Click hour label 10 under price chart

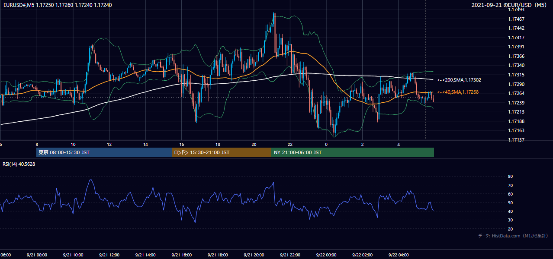click(x=73, y=145)
